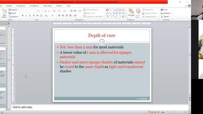Open the font size dropdown
Viewport: 203px width, 114px height.
43,11
